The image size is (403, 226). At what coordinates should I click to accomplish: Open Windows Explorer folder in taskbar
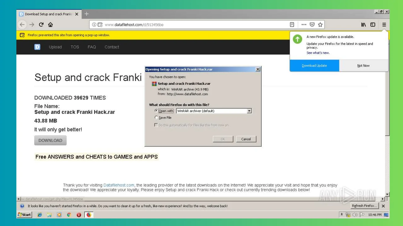[49, 215]
